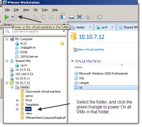Click the magnifier search icon
Viewport: 142px width, 127px height.
(x=7, y=31)
